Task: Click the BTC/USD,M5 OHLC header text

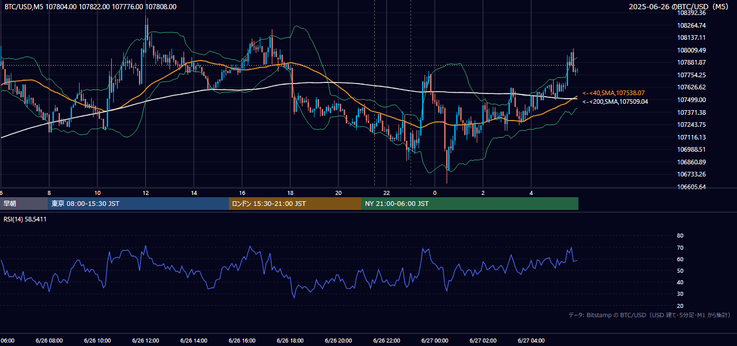Action: (x=91, y=7)
